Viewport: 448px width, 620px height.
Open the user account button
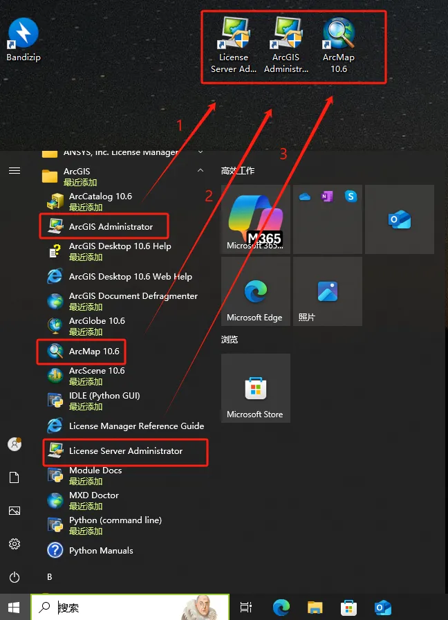tap(15, 444)
